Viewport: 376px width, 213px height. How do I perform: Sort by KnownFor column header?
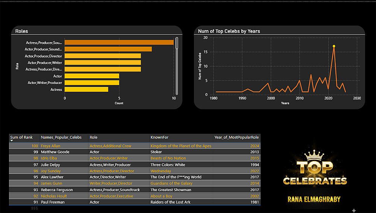159,137
